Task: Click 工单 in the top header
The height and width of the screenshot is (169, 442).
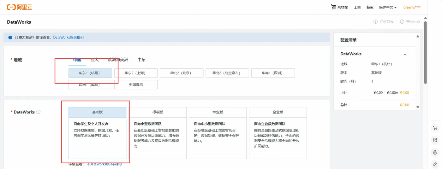Action: point(357,7)
